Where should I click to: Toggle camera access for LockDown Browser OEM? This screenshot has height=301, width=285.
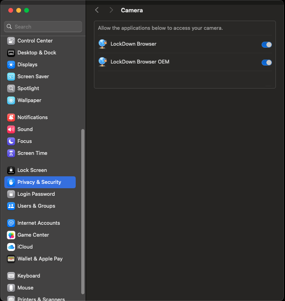(267, 62)
